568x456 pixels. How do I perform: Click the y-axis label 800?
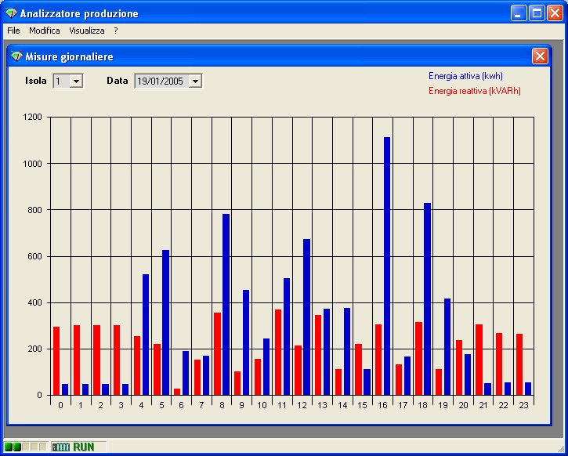35,210
